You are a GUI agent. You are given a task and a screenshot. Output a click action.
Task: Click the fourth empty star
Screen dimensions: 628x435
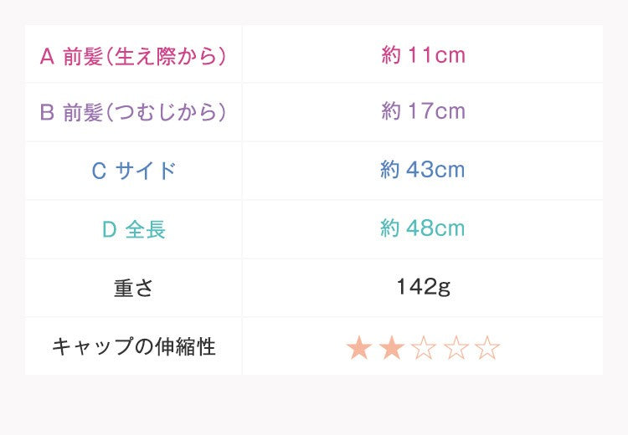455,348
